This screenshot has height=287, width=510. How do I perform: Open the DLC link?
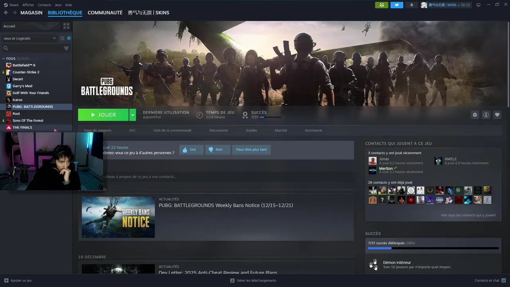click(132, 130)
